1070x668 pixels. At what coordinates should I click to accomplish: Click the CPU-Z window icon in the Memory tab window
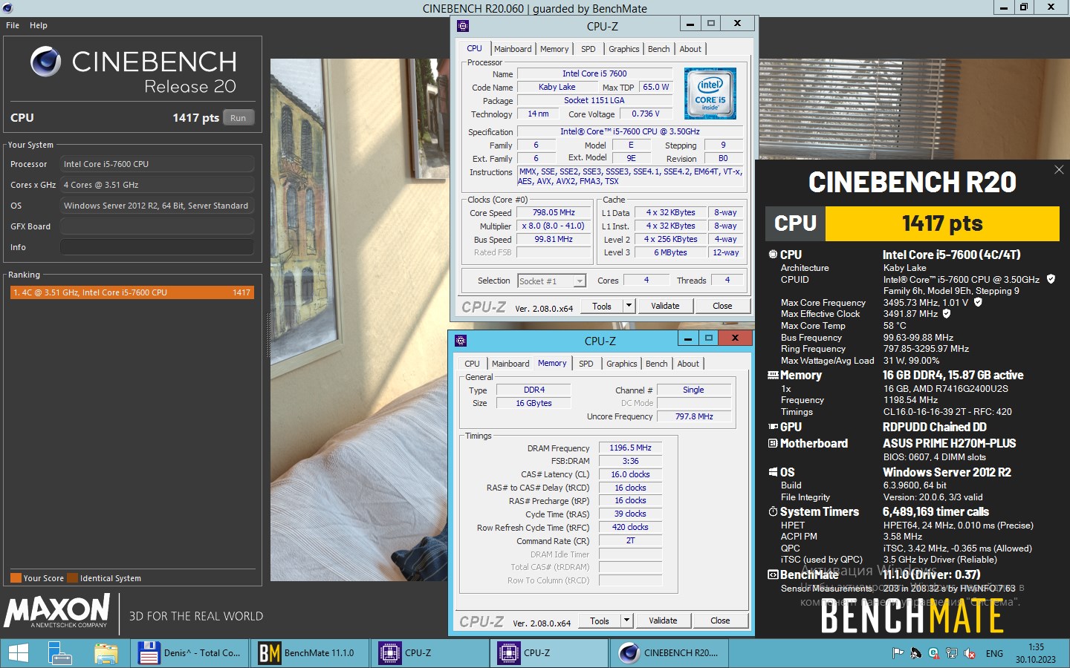pyautogui.click(x=461, y=341)
